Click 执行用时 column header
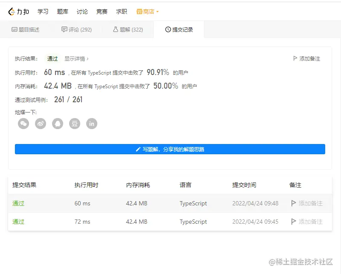This screenshot has height=274, width=341. (86, 185)
